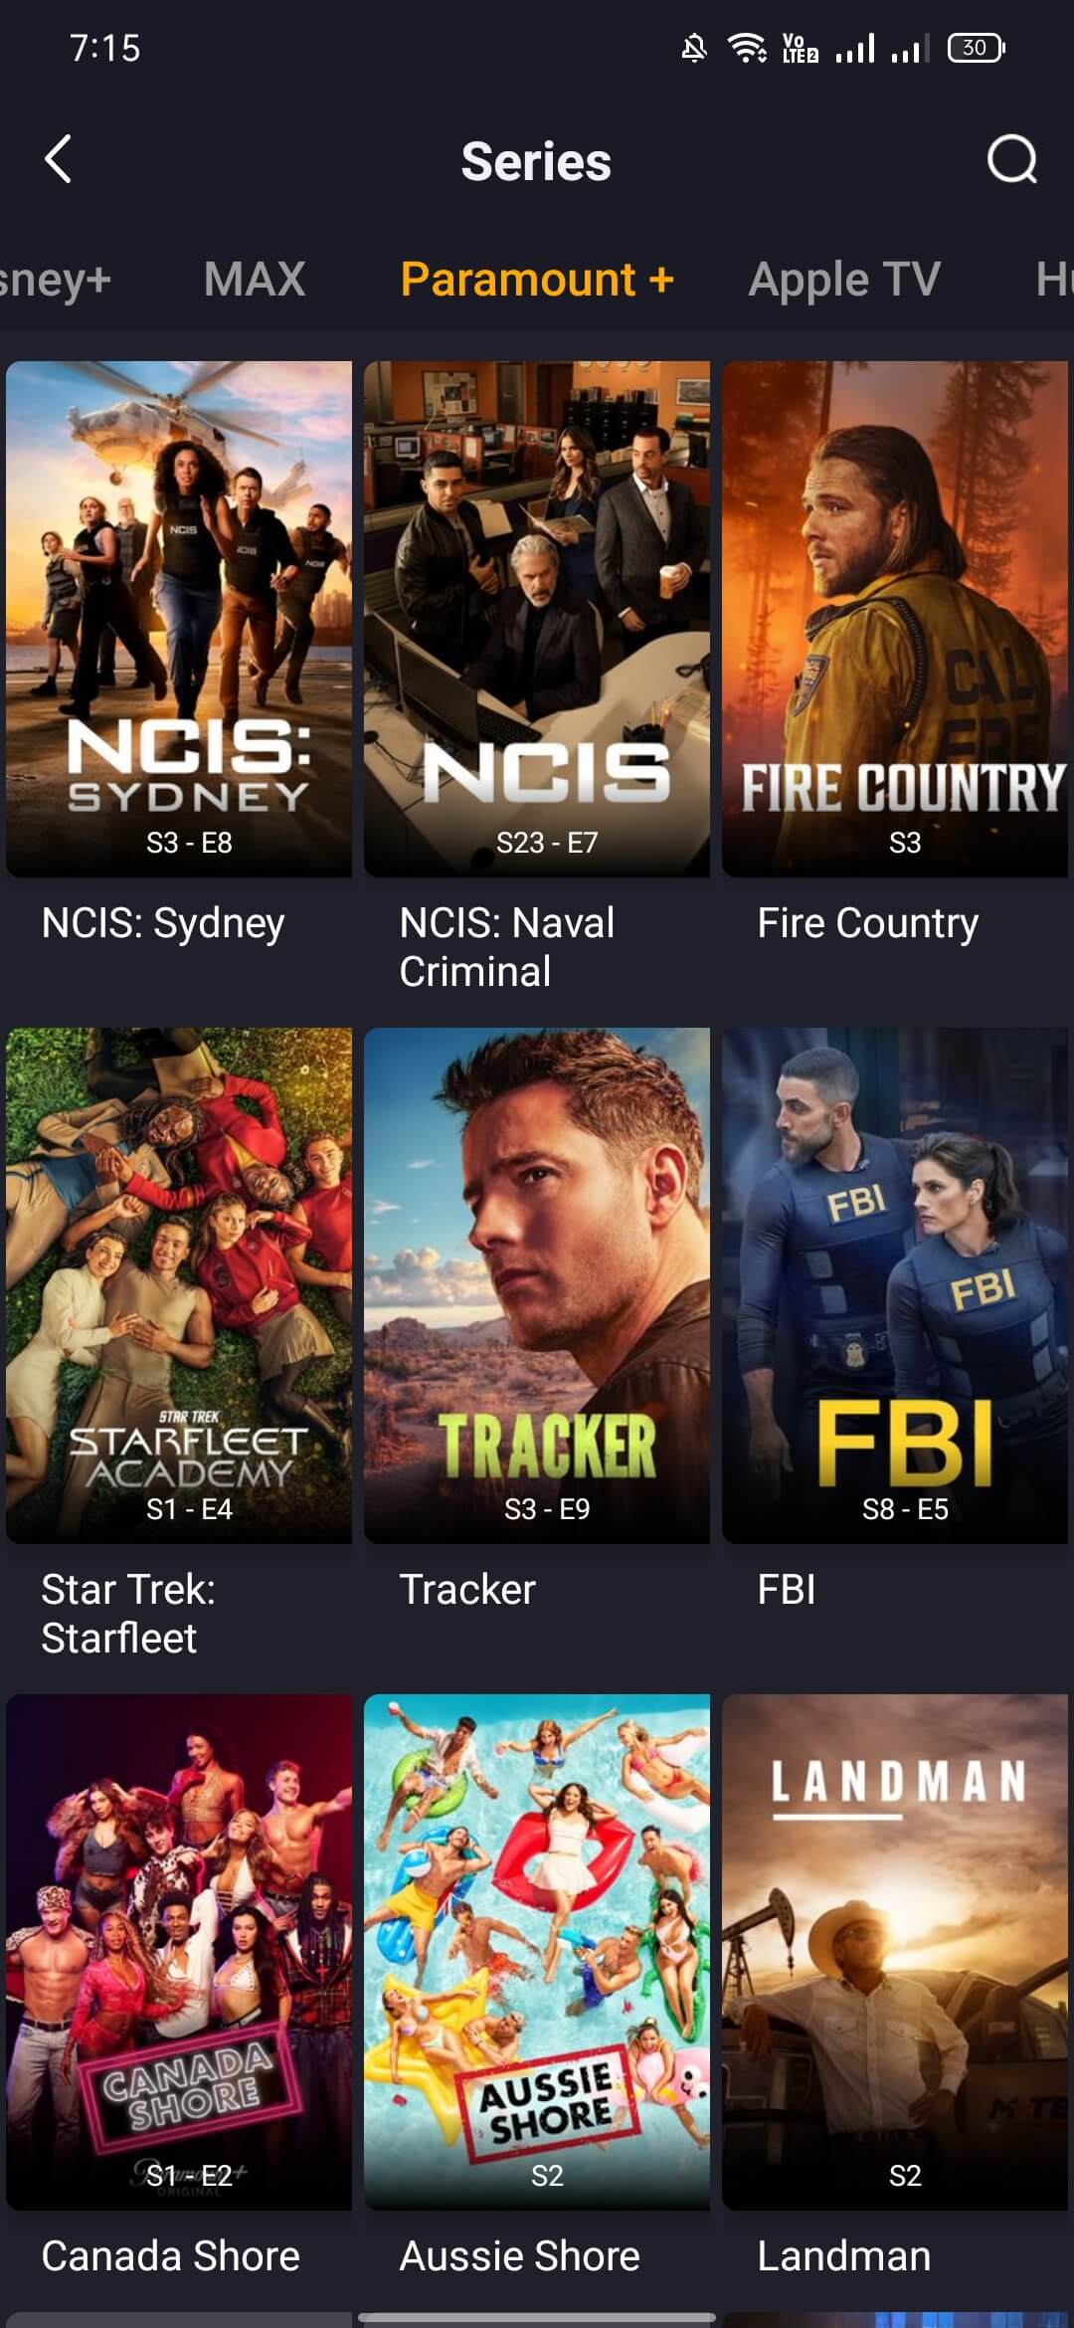Select the Paramount + tab
The image size is (1074, 2328).
coord(537,279)
